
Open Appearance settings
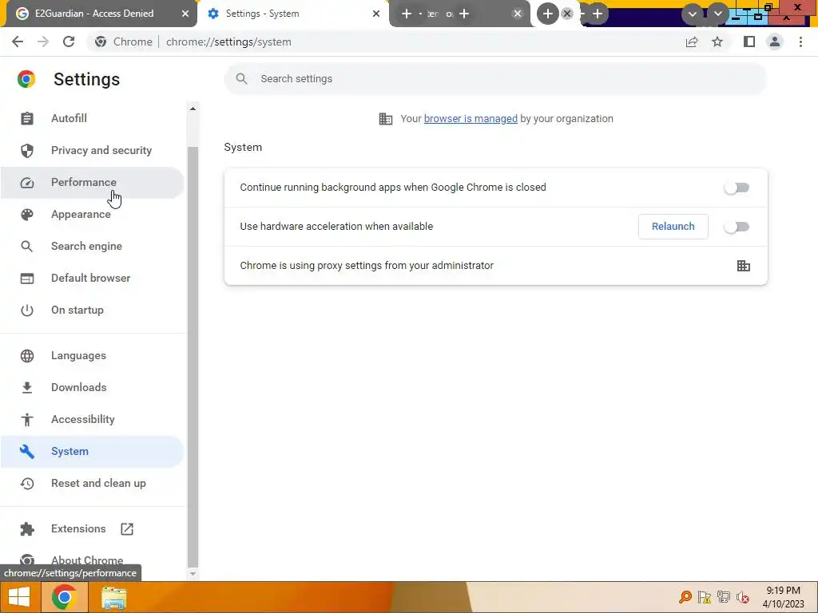(x=93, y=214)
